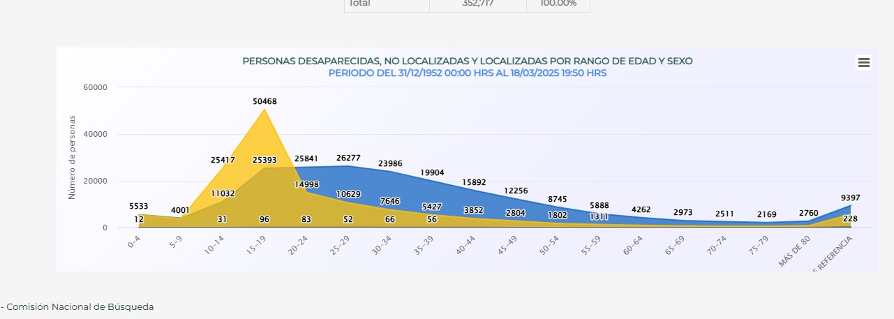894x319 pixels.
Task: Click the 60000 y-axis tick label
Action: click(x=95, y=87)
